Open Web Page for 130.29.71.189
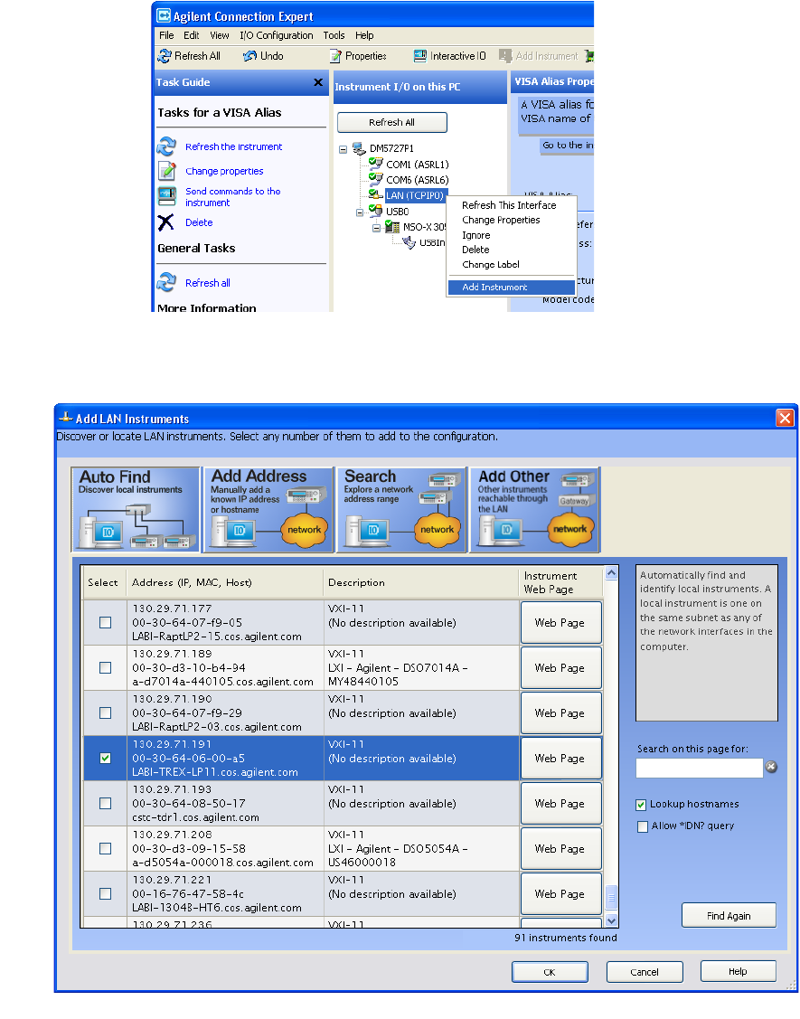The height and width of the screenshot is (1019, 800). coord(560,668)
